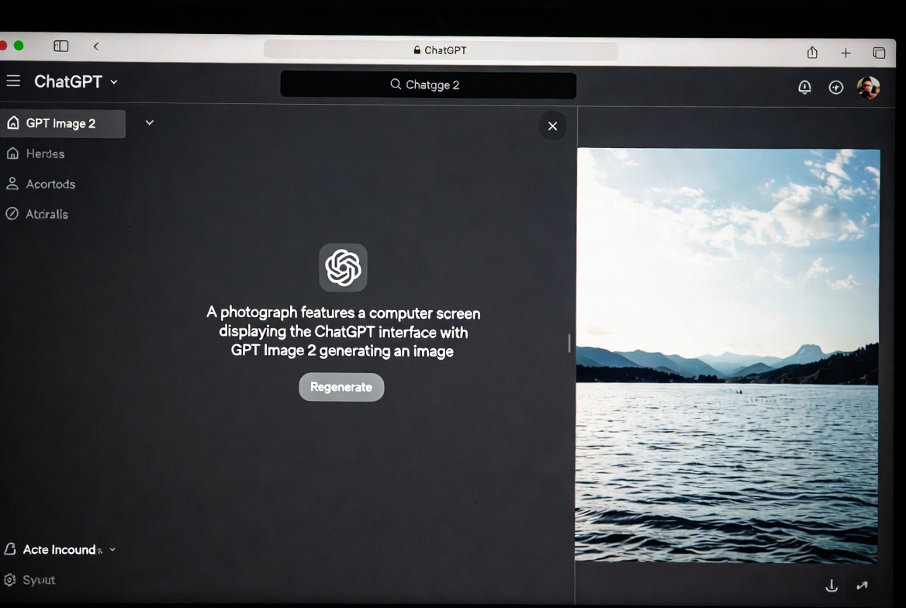This screenshot has height=608, width=906.
Task: Click the ChatGPT title text
Action: pos(68,81)
